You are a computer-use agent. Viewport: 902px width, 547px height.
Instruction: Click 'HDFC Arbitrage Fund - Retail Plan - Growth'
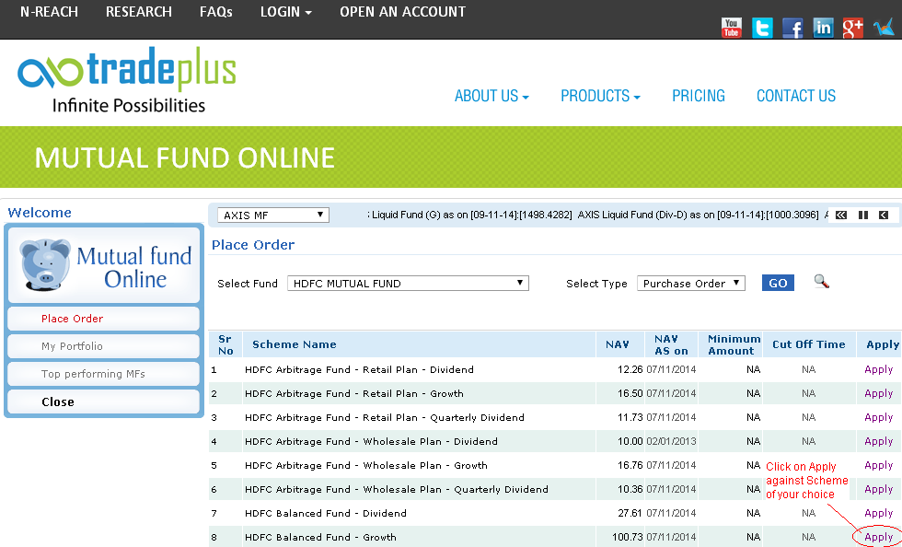pos(353,394)
